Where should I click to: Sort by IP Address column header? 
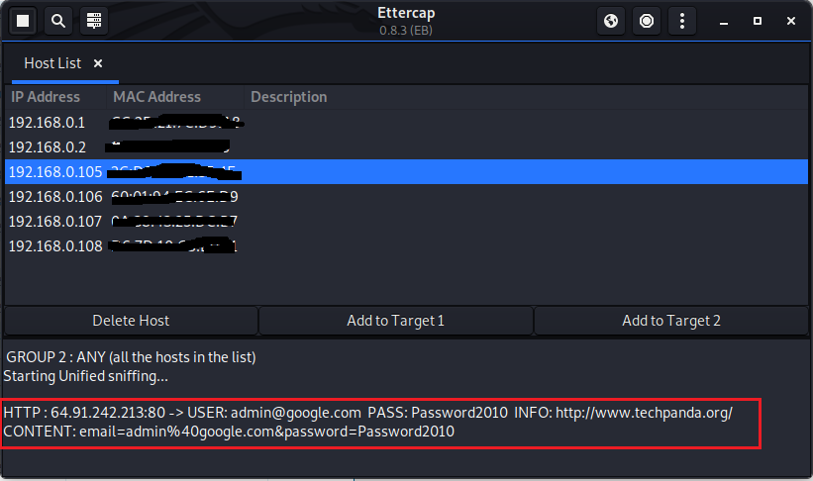point(46,97)
